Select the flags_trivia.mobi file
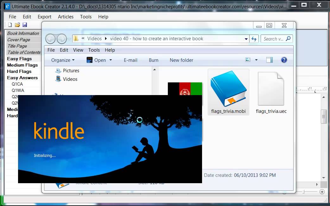The width and height of the screenshot is (330, 206). 228,92
